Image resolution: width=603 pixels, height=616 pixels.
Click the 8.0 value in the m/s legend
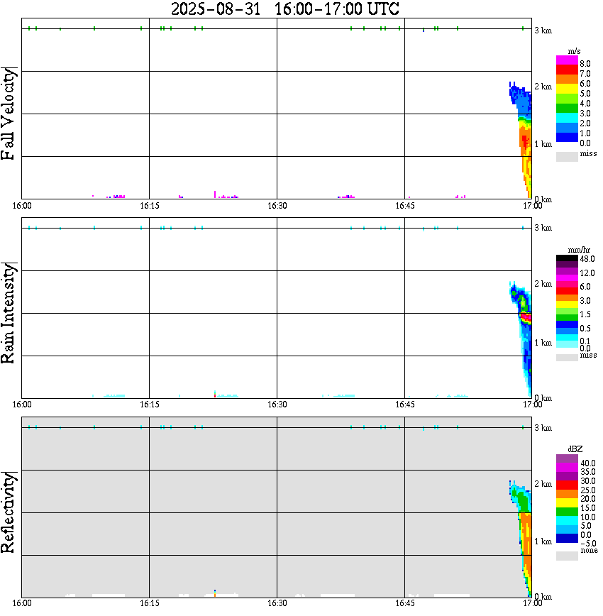pos(585,64)
